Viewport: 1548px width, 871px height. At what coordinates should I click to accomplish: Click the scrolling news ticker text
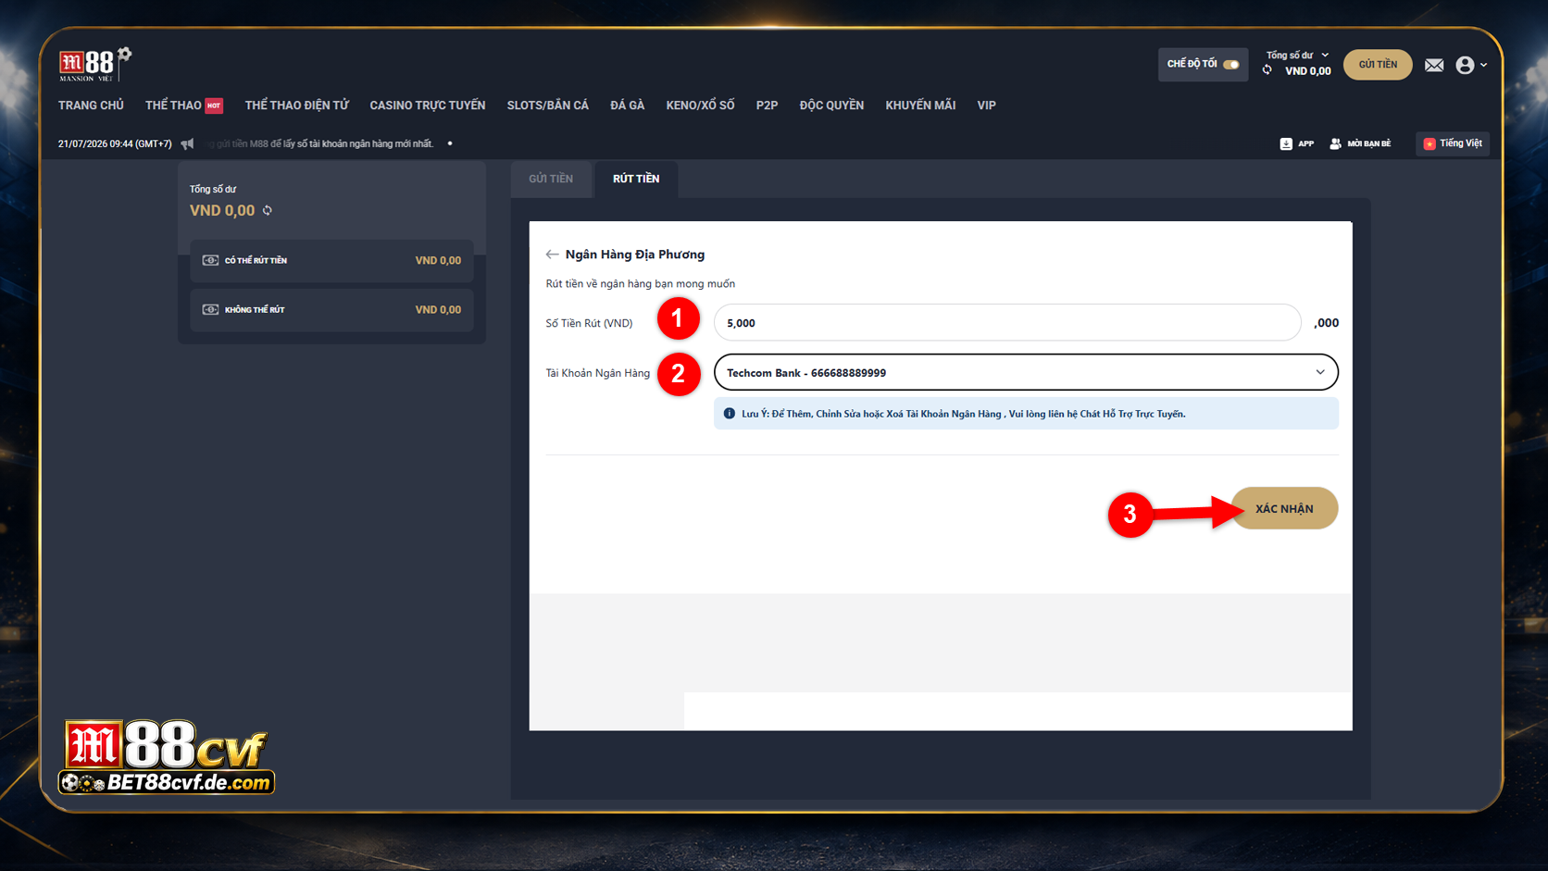pyautogui.click(x=319, y=143)
